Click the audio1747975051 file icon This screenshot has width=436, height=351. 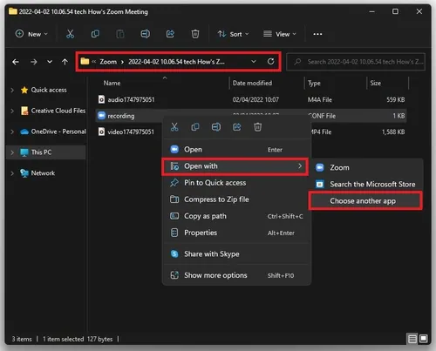(101, 99)
